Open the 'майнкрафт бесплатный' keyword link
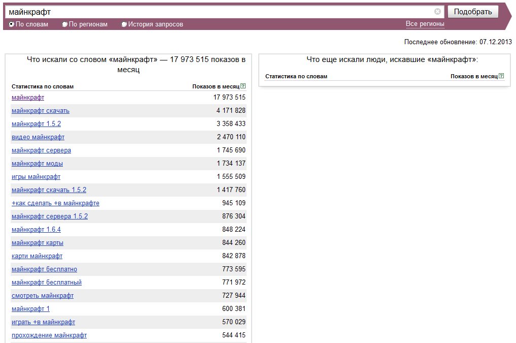This screenshot has height=343, width=516. coord(46,282)
